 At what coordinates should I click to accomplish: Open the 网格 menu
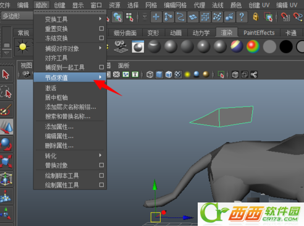151,5
